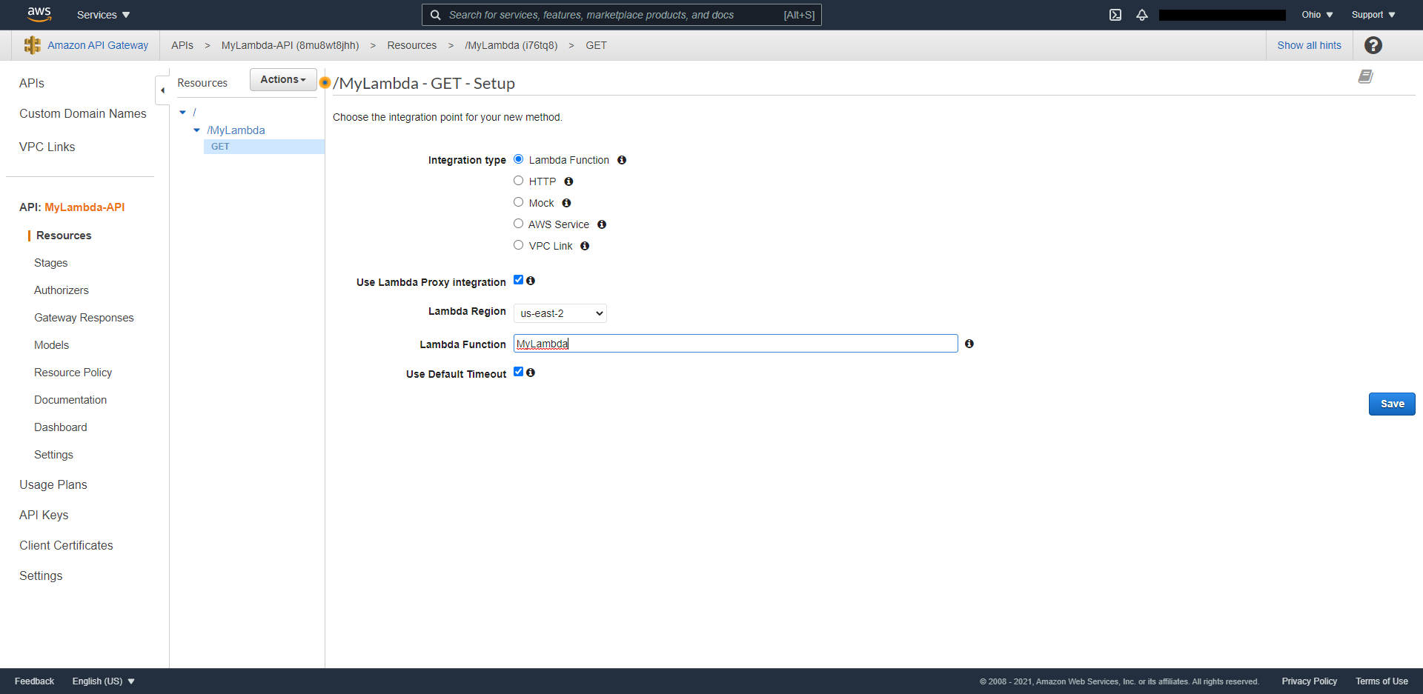Open VPC Links in sidebar
The image size is (1423, 694).
[47, 147]
